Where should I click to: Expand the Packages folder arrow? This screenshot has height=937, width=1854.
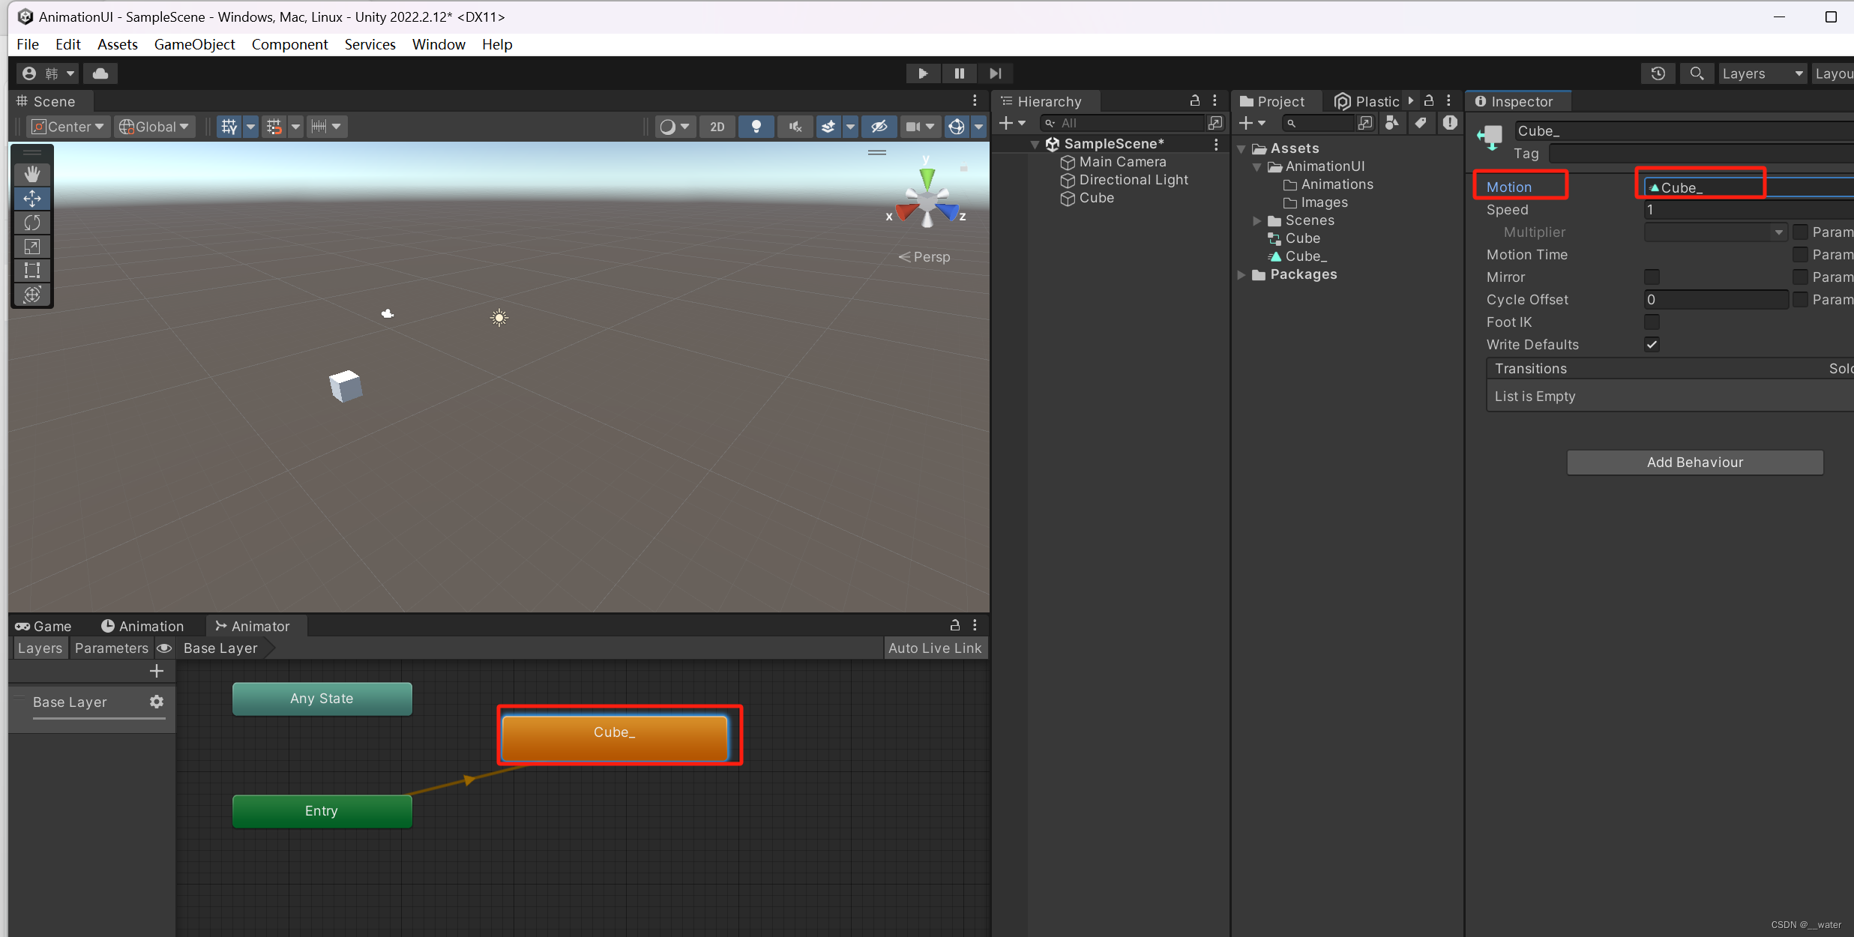point(1241,275)
